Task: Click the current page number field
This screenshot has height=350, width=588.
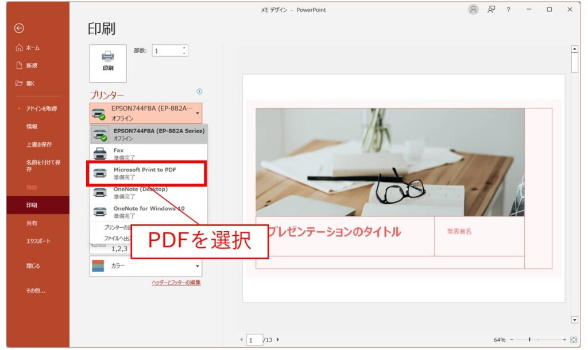Action: (254, 340)
